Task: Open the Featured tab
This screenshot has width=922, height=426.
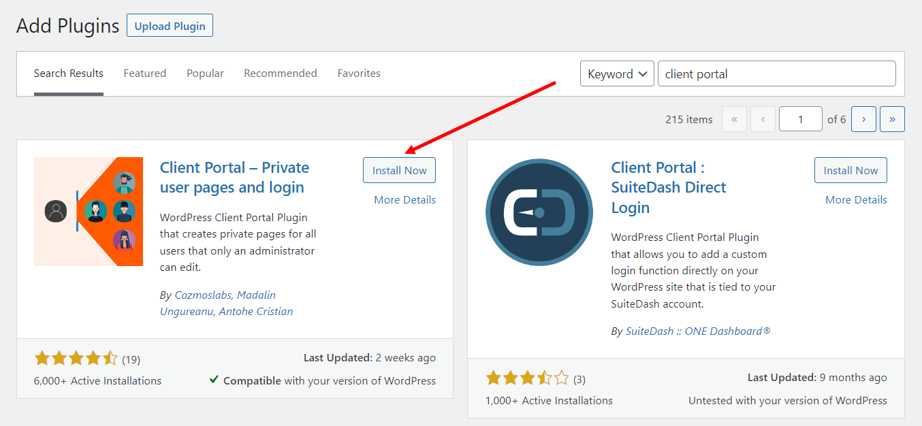Action: point(145,73)
